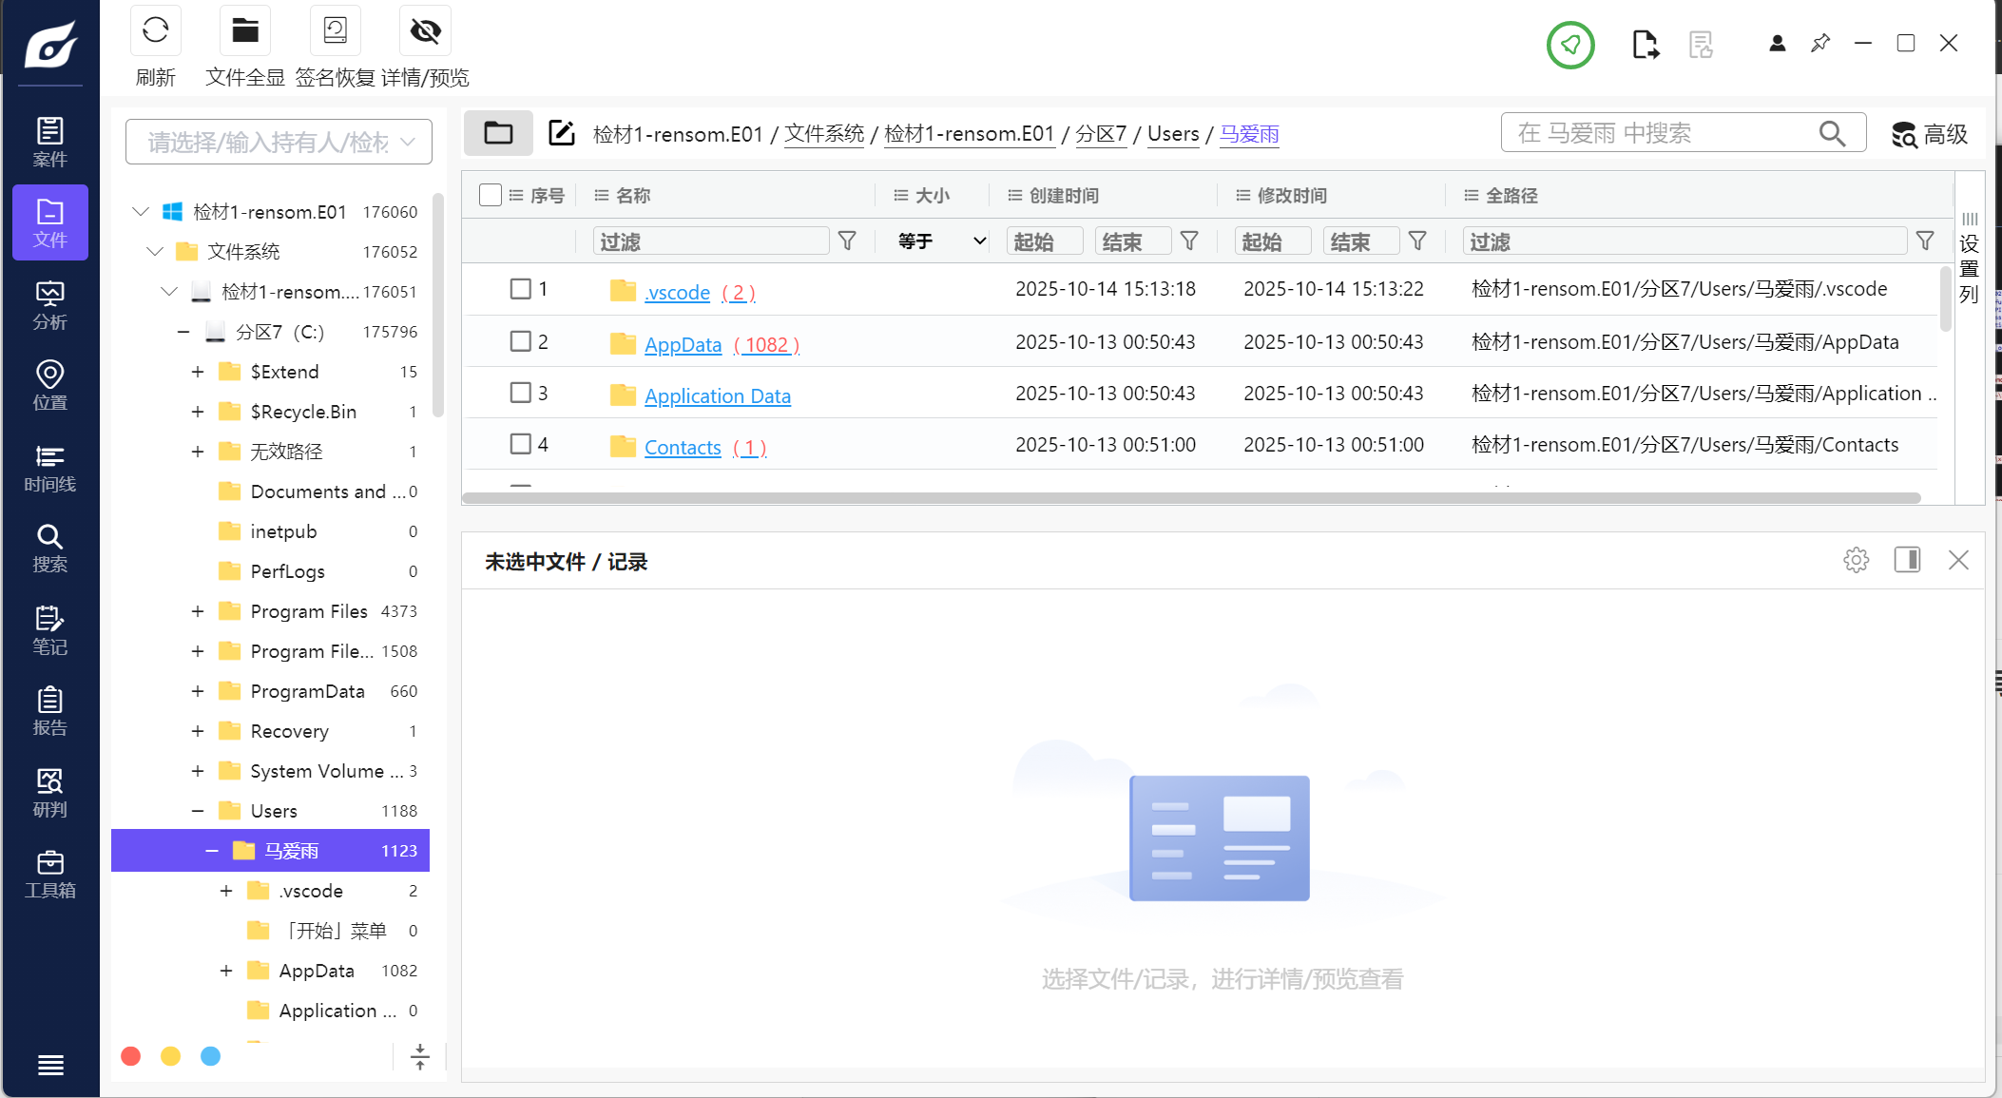The height and width of the screenshot is (1098, 2002).
Task: Switch to the 搜索 search tab
Action: pos(49,549)
